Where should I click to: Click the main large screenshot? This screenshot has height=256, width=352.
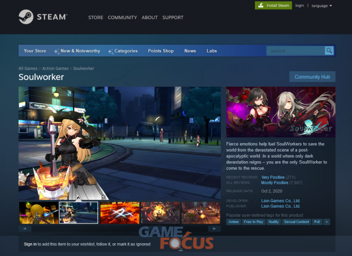[x=119, y=143]
